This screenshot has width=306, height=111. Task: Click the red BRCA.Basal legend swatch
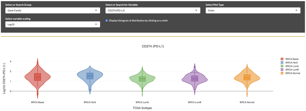[x=282, y=59]
